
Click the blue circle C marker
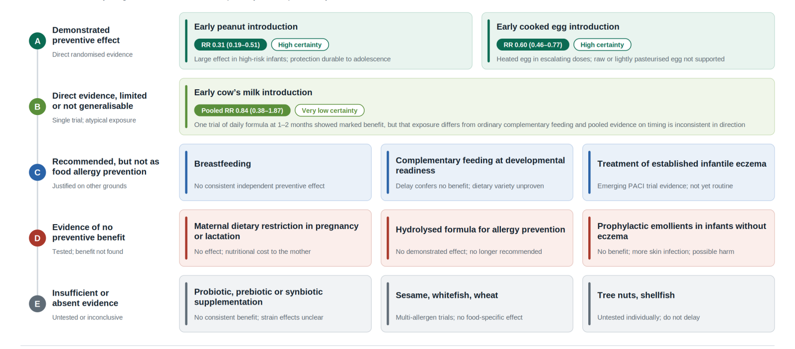pyautogui.click(x=37, y=172)
